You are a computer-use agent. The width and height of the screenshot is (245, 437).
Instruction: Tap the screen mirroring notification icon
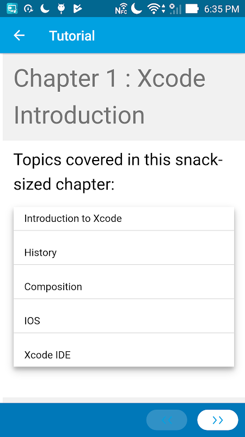coord(12,9)
